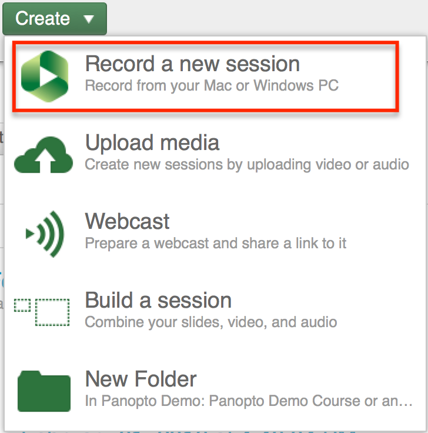The image size is (428, 433).
Task: Click 'Create new sessions by uploading' description
Action: tap(246, 164)
